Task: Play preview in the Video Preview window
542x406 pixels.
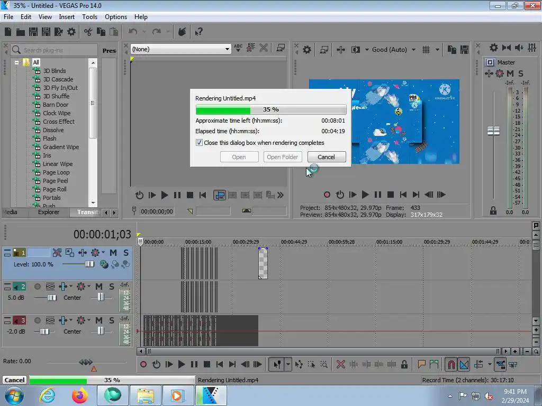Action: tap(365, 195)
